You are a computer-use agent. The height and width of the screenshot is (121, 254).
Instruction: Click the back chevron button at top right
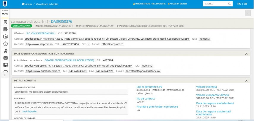coord(248,13)
